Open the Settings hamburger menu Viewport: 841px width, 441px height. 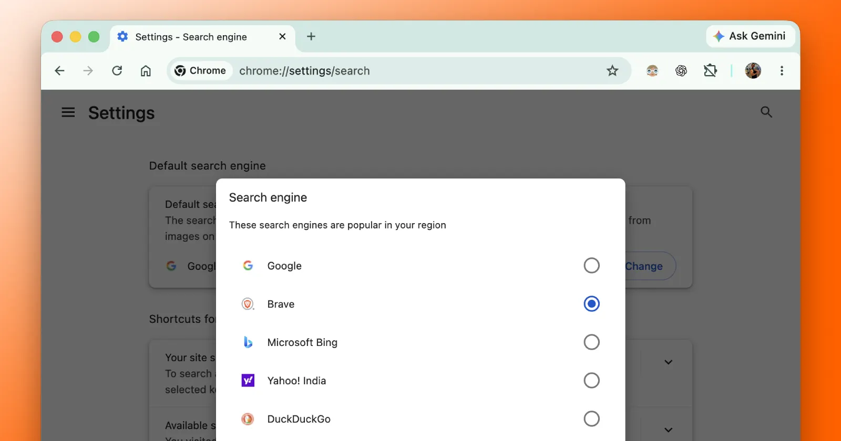click(x=68, y=112)
